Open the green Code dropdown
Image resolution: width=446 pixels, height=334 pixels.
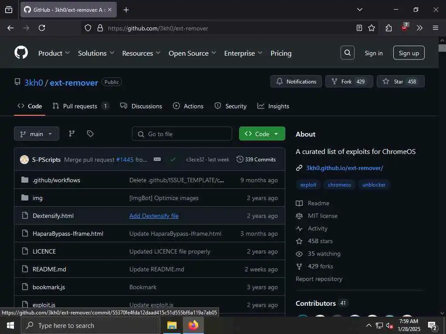(x=262, y=134)
